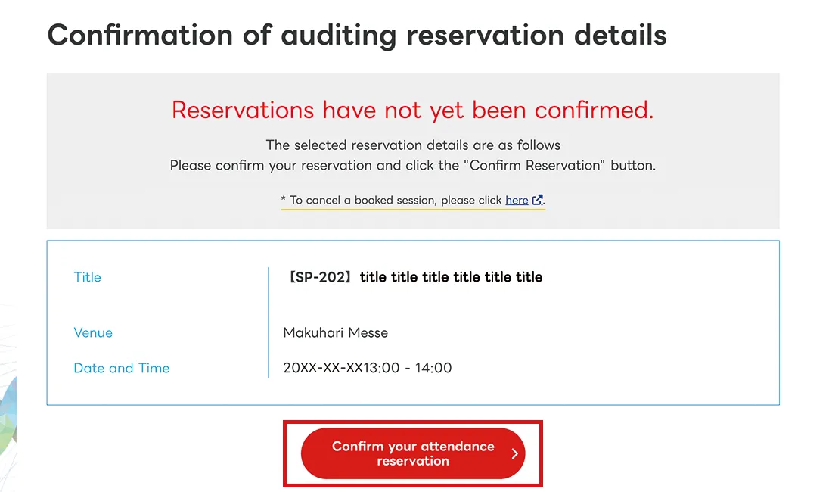Click the "Title" field label
This screenshot has height=492, width=832.
tap(87, 277)
